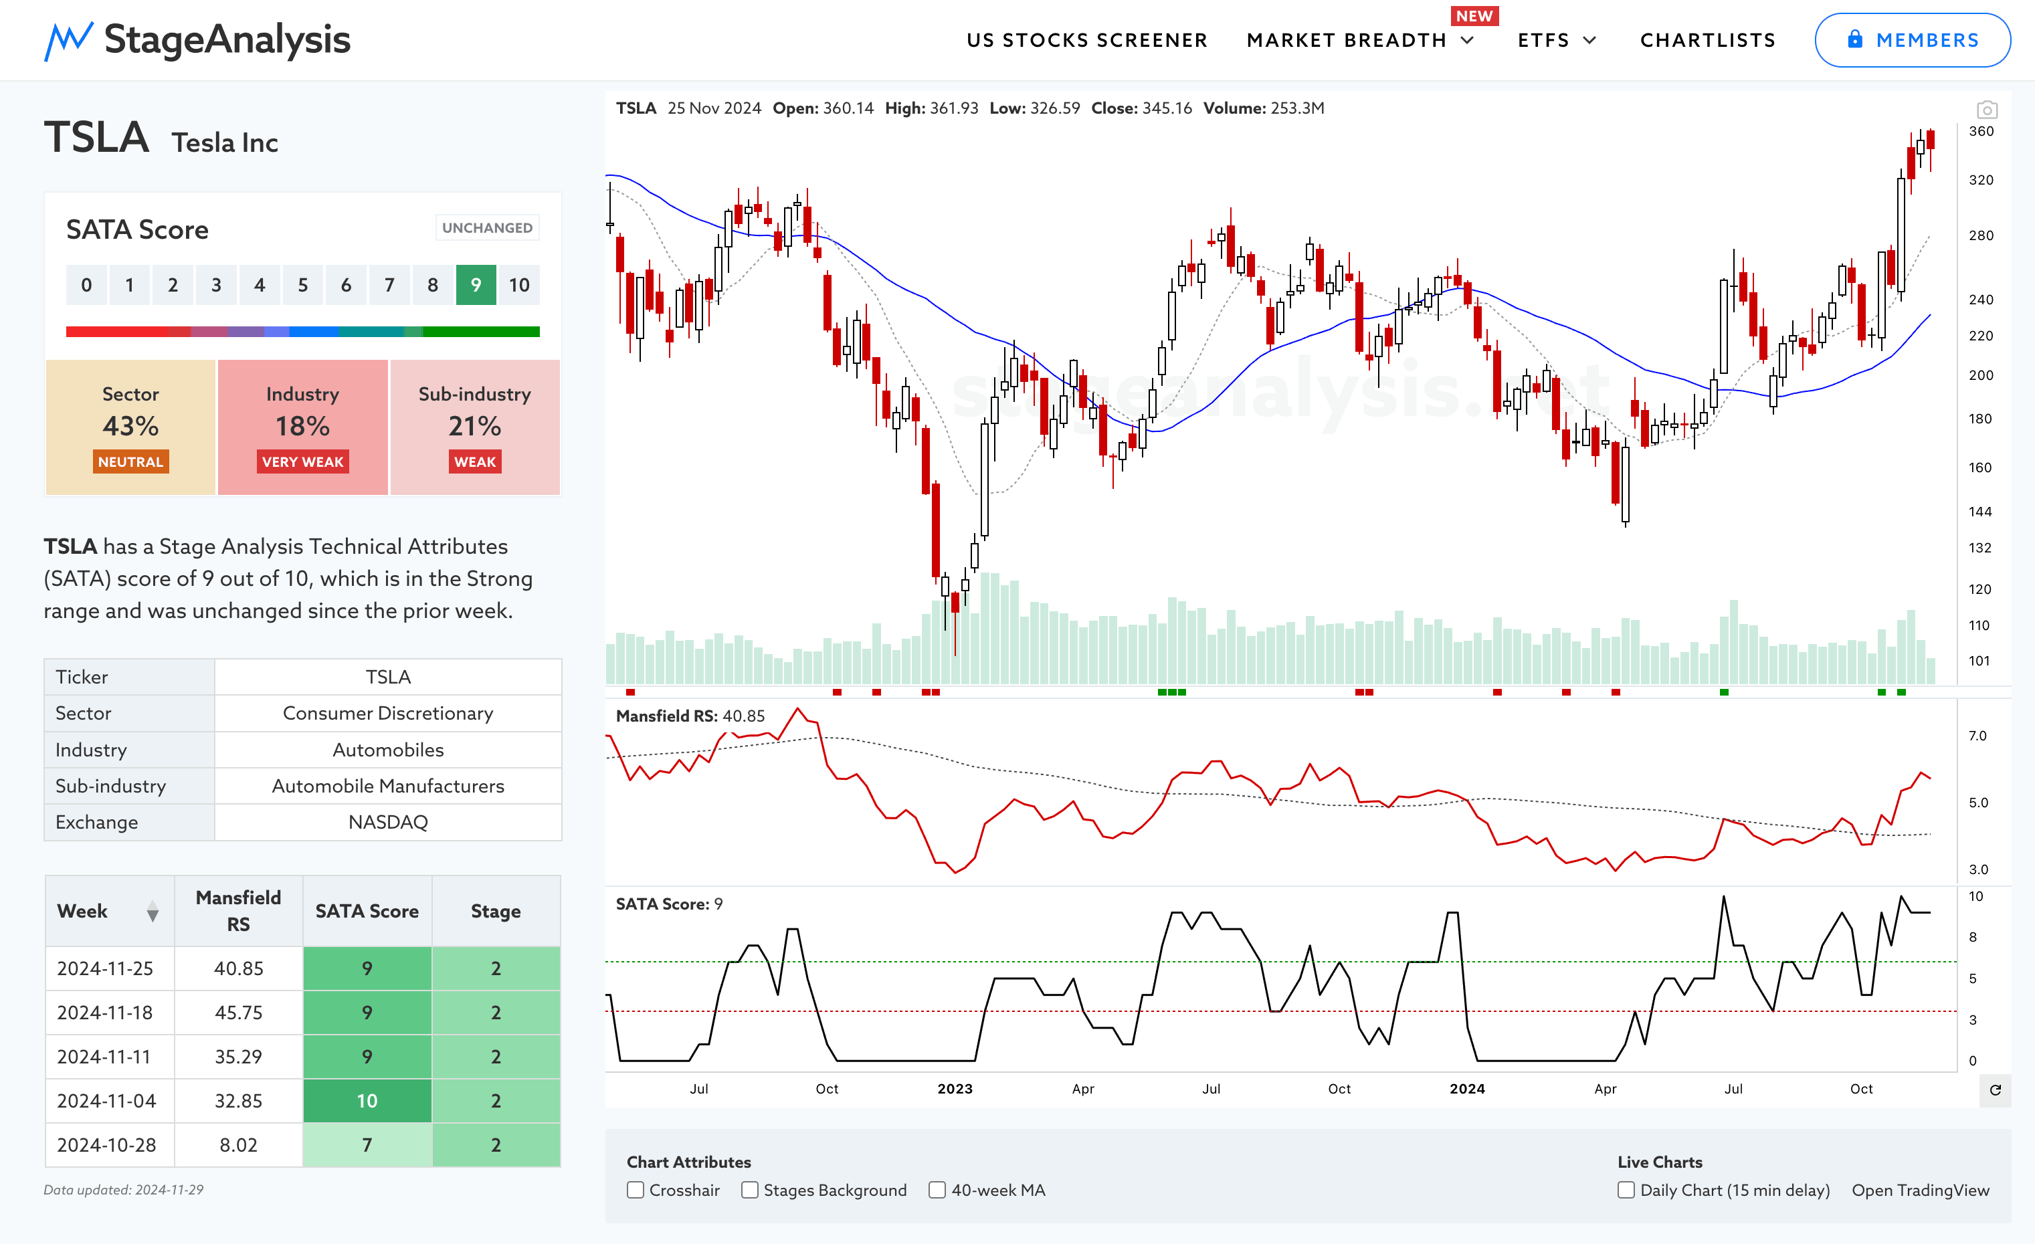
Task: Click the SATA Score: 9 chart label
Action: pos(669,904)
